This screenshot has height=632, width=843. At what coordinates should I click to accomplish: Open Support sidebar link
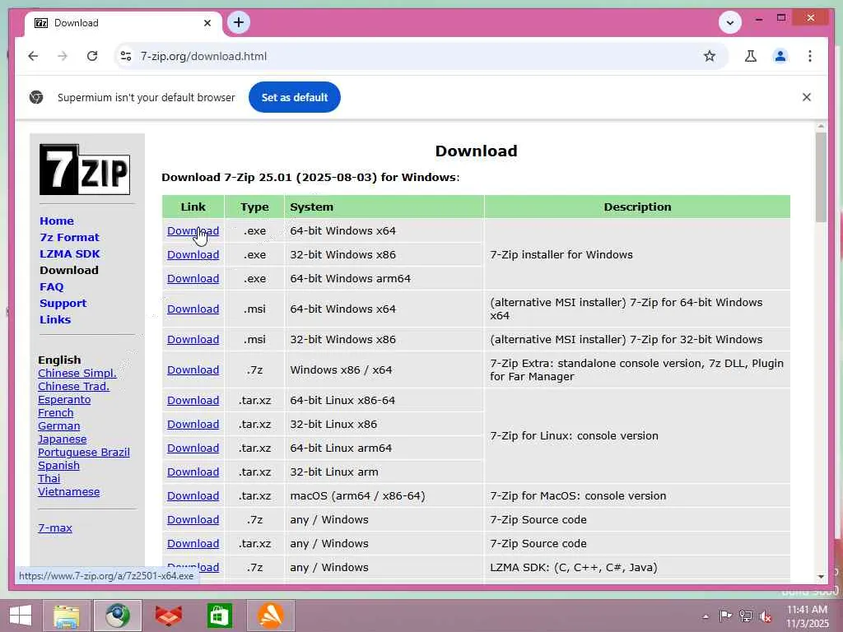pyautogui.click(x=63, y=303)
